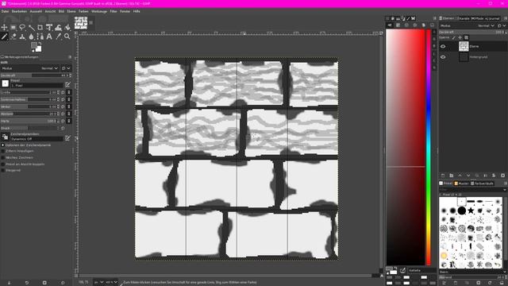Click the foreground color swatch in toolbox

(x=34, y=45)
